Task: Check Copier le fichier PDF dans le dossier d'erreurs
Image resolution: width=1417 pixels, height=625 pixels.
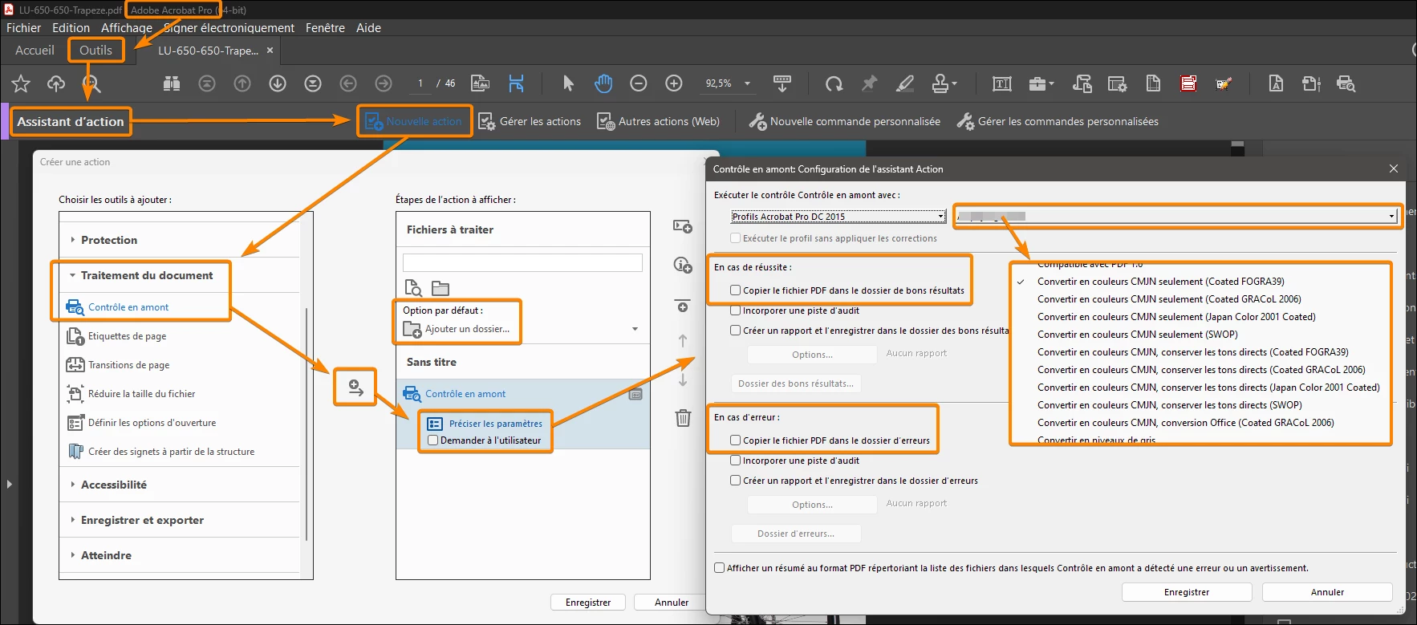Action: (735, 440)
